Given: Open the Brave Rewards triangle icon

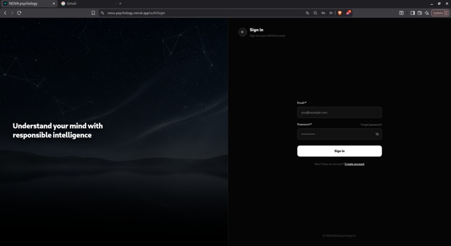Looking at the screenshot, I should [x=348, y=13].
